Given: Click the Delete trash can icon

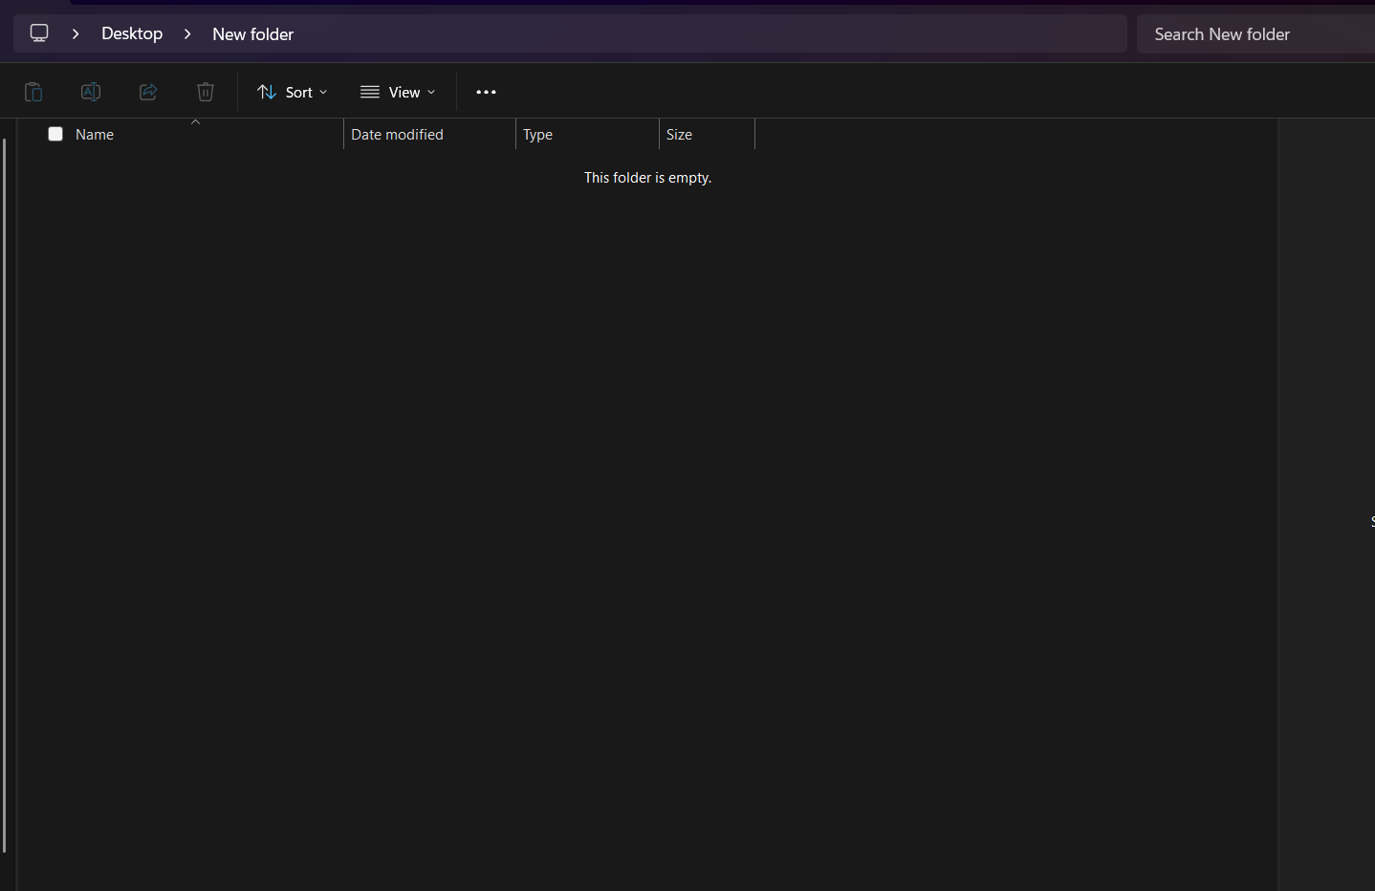Looking at the screenshot, I should pos(206,92).
